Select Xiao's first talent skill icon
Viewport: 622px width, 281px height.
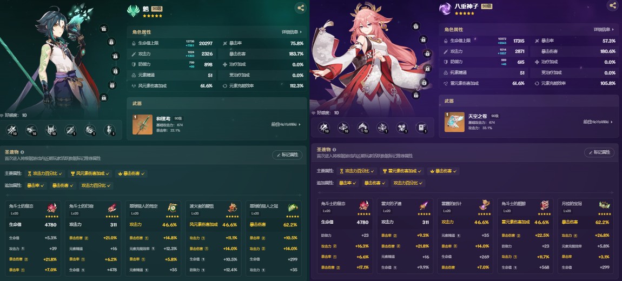(x=12, y=130)
